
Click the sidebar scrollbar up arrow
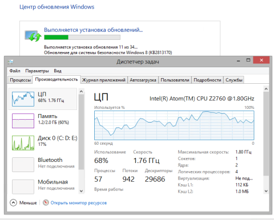coord(81,91)
